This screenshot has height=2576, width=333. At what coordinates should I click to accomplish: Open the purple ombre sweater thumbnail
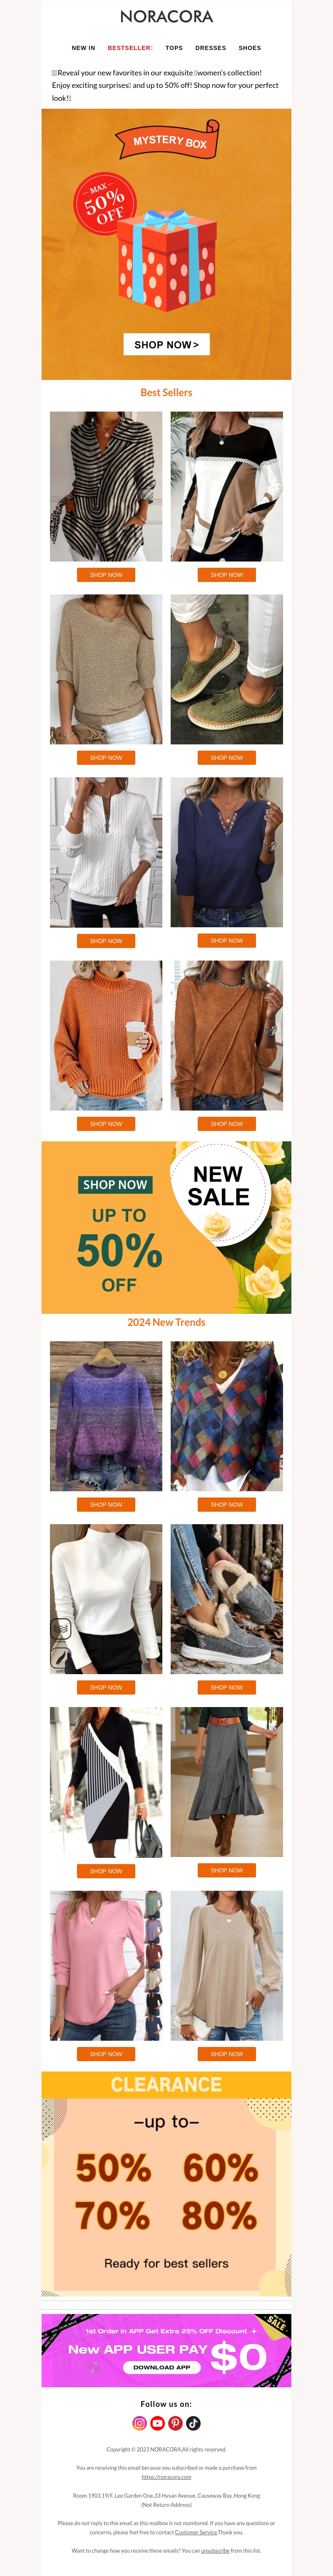click(106, 1416)
